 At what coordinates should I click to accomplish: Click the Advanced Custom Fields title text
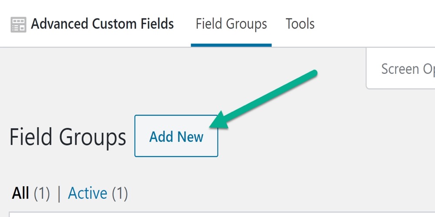(102, 24)
